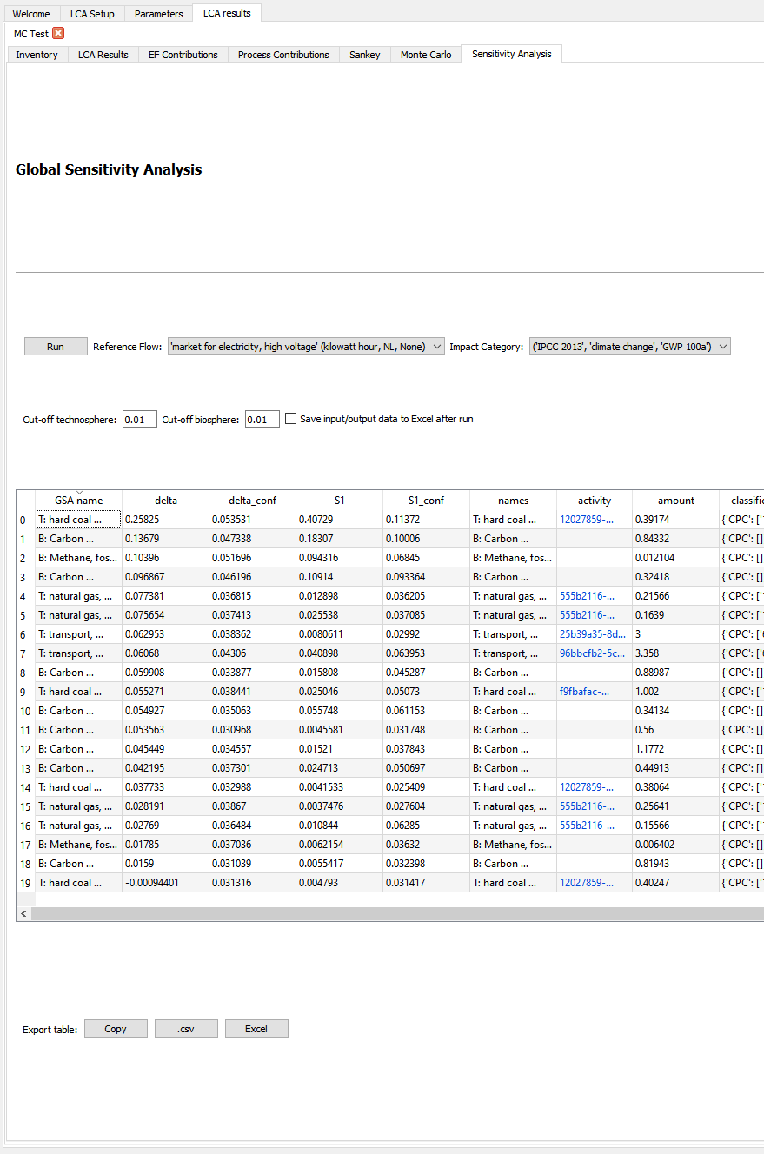Open the 25b39a35-8d activity link

tap(593, 633)
